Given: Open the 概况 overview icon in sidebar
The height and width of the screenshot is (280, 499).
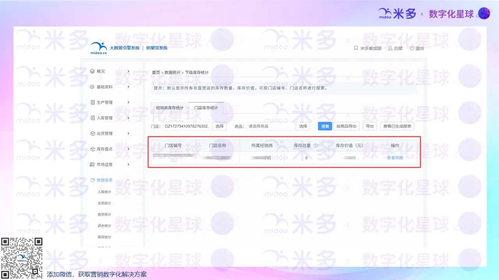Looking at the screenshot, I should click(92, 71).
